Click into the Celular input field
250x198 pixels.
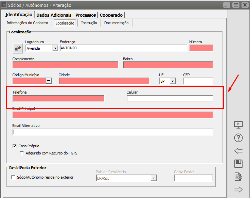tap(170, 98)
